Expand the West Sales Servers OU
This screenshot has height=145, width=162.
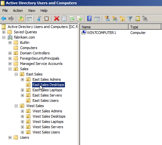pyautogui.click(x=22, y=127)
